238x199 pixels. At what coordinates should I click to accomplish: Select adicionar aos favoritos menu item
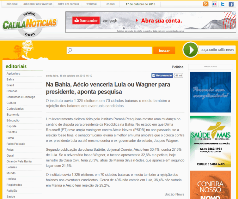pyautogui.click(x=38, y=4)
